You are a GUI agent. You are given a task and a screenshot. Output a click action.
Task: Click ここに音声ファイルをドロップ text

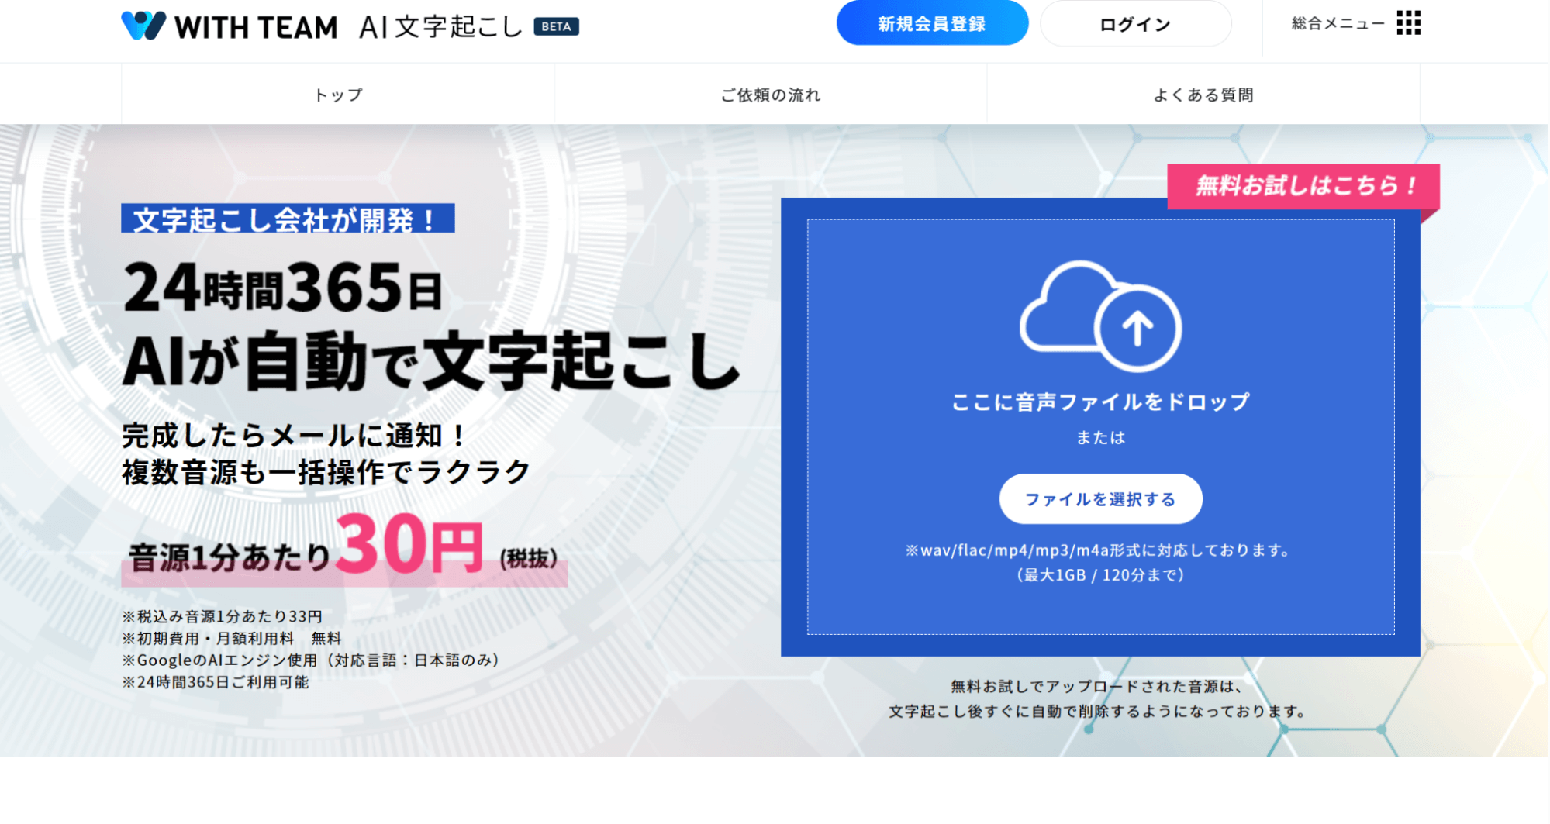point(1100,402)
